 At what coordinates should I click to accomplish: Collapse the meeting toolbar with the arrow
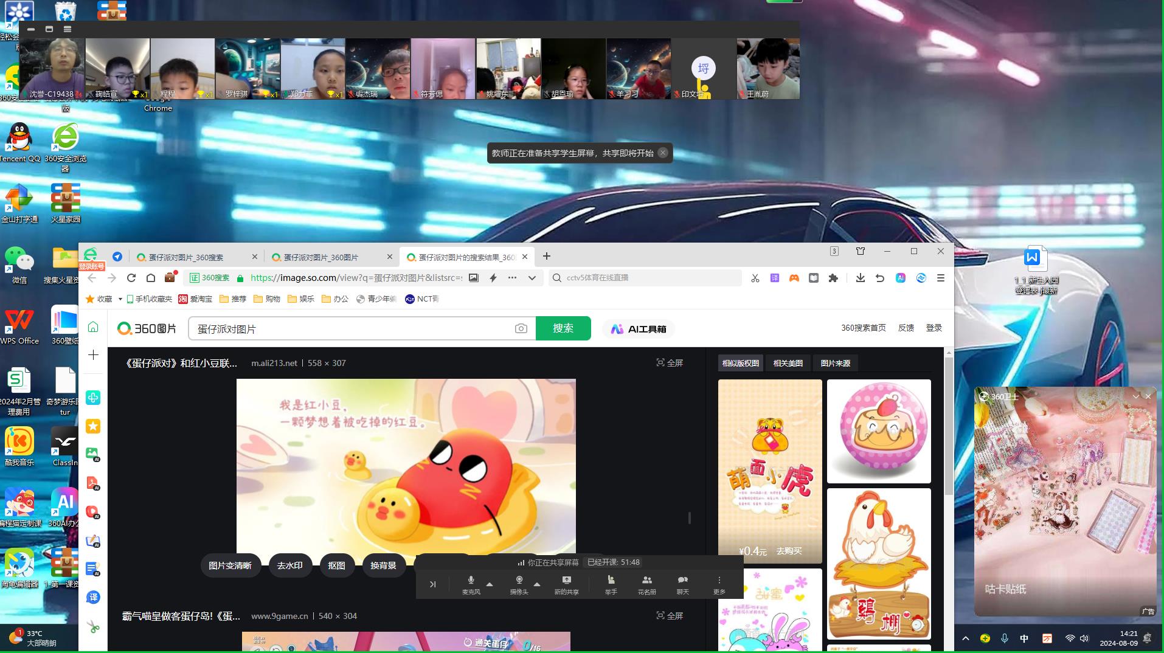pyautogui.click(x=433, y=584)
